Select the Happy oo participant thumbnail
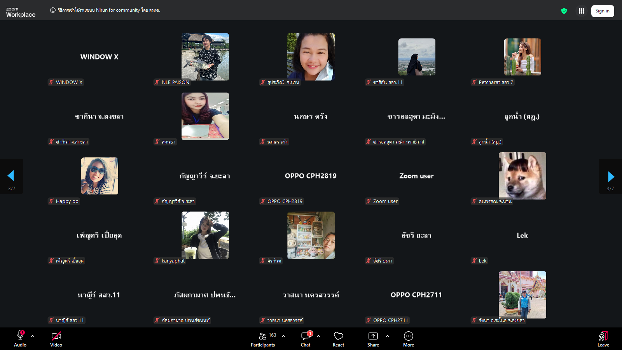The image size is (622, 350). [100, 176]
